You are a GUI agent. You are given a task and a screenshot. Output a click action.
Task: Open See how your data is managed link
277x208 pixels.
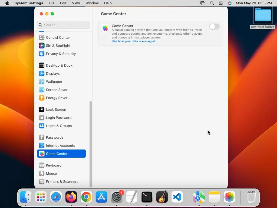tap(134, 41)
